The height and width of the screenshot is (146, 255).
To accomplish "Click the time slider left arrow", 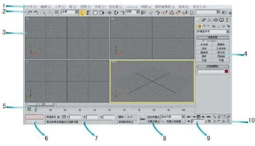I will (27, 104).
